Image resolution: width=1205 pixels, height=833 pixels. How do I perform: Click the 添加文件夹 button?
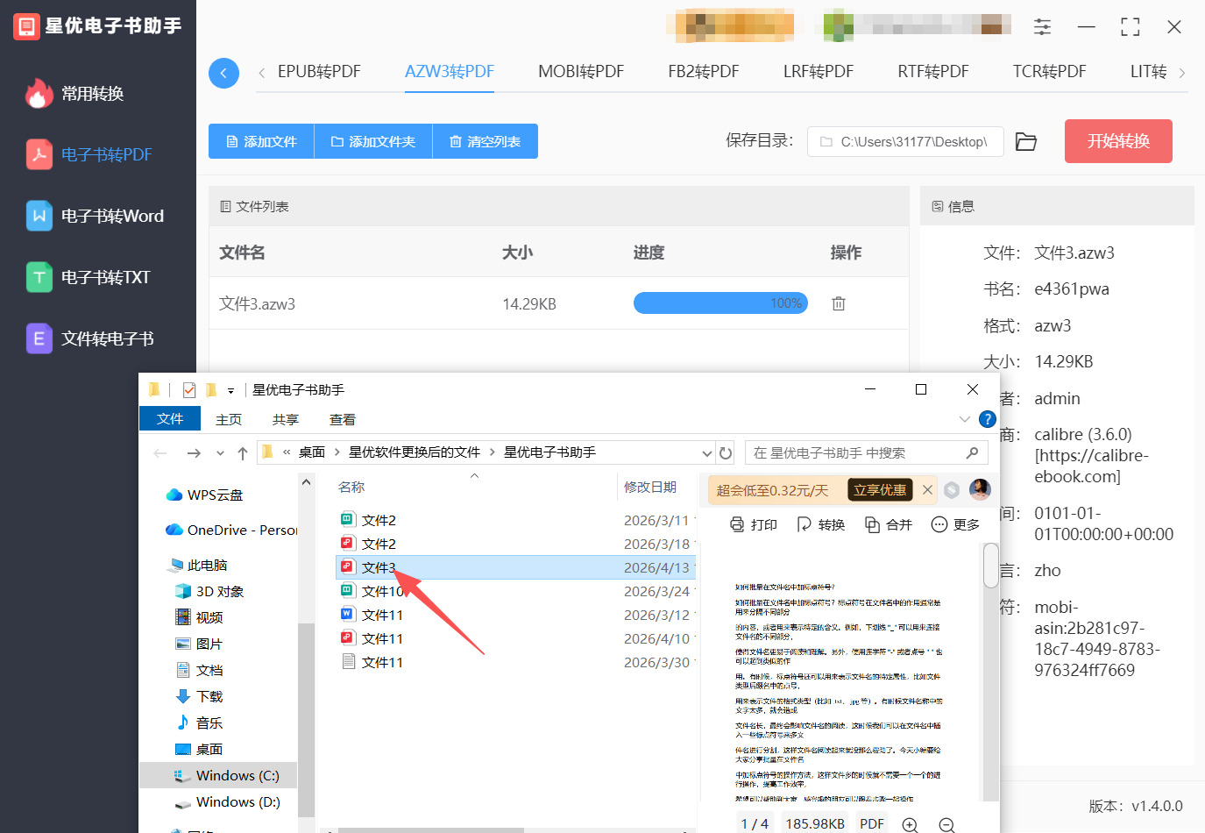coord(373,141)
